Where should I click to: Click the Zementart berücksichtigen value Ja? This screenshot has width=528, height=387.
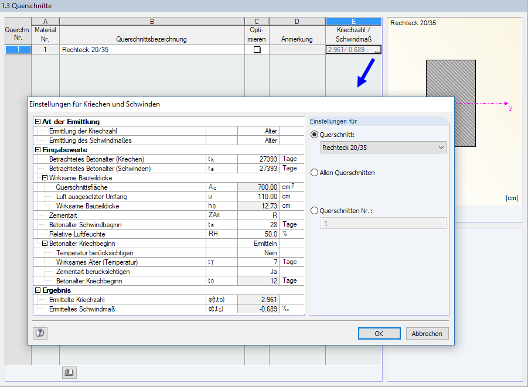[x=258, y=272]
